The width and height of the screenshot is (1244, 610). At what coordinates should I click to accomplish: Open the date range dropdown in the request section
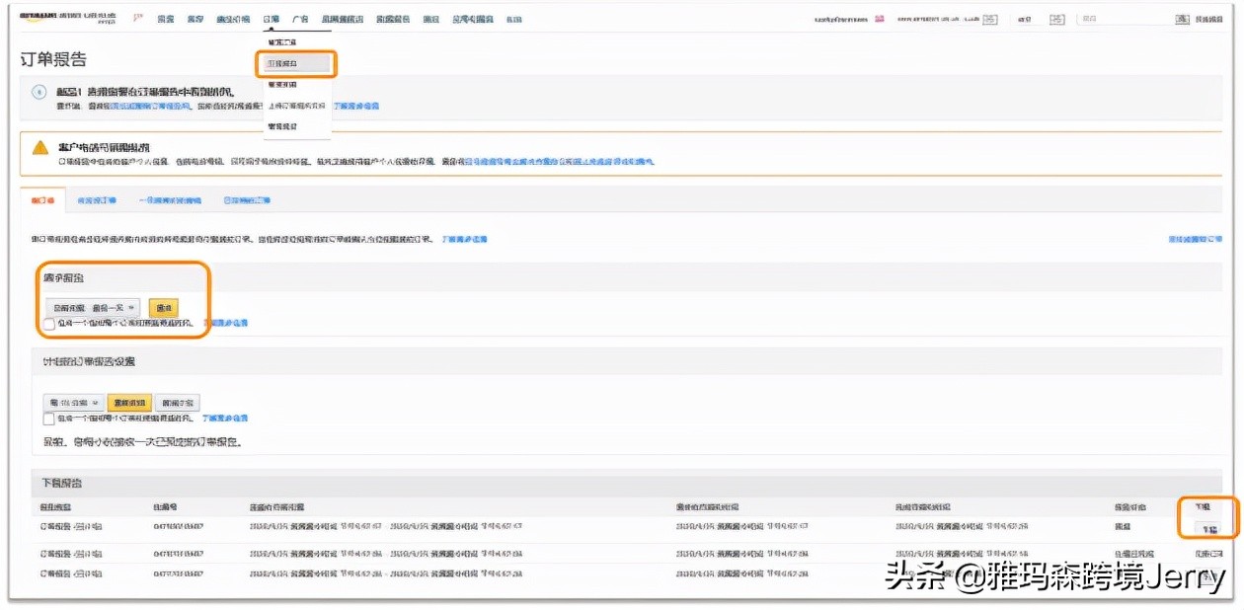(x=94, y=308)
